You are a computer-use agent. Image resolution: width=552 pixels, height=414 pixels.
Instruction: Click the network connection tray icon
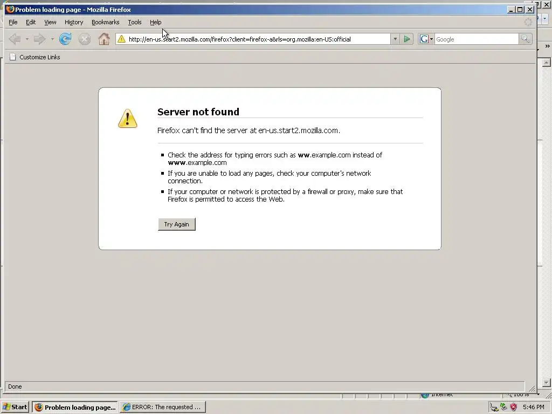(x=494, y=408)
